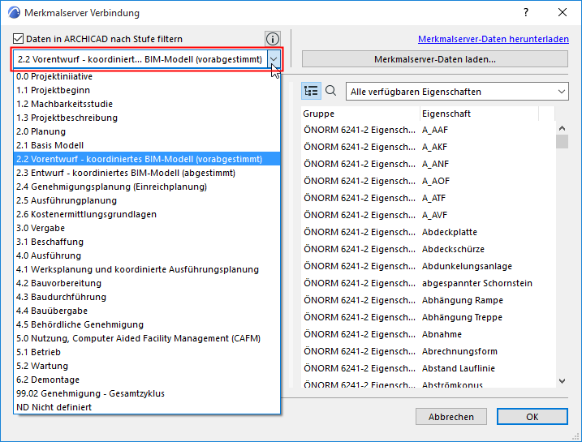The height and width of the screenshot is (442, 582).
Task: Pick ND Nicht definiert entry
Action: pyautogui.click(x=147, y=407)
